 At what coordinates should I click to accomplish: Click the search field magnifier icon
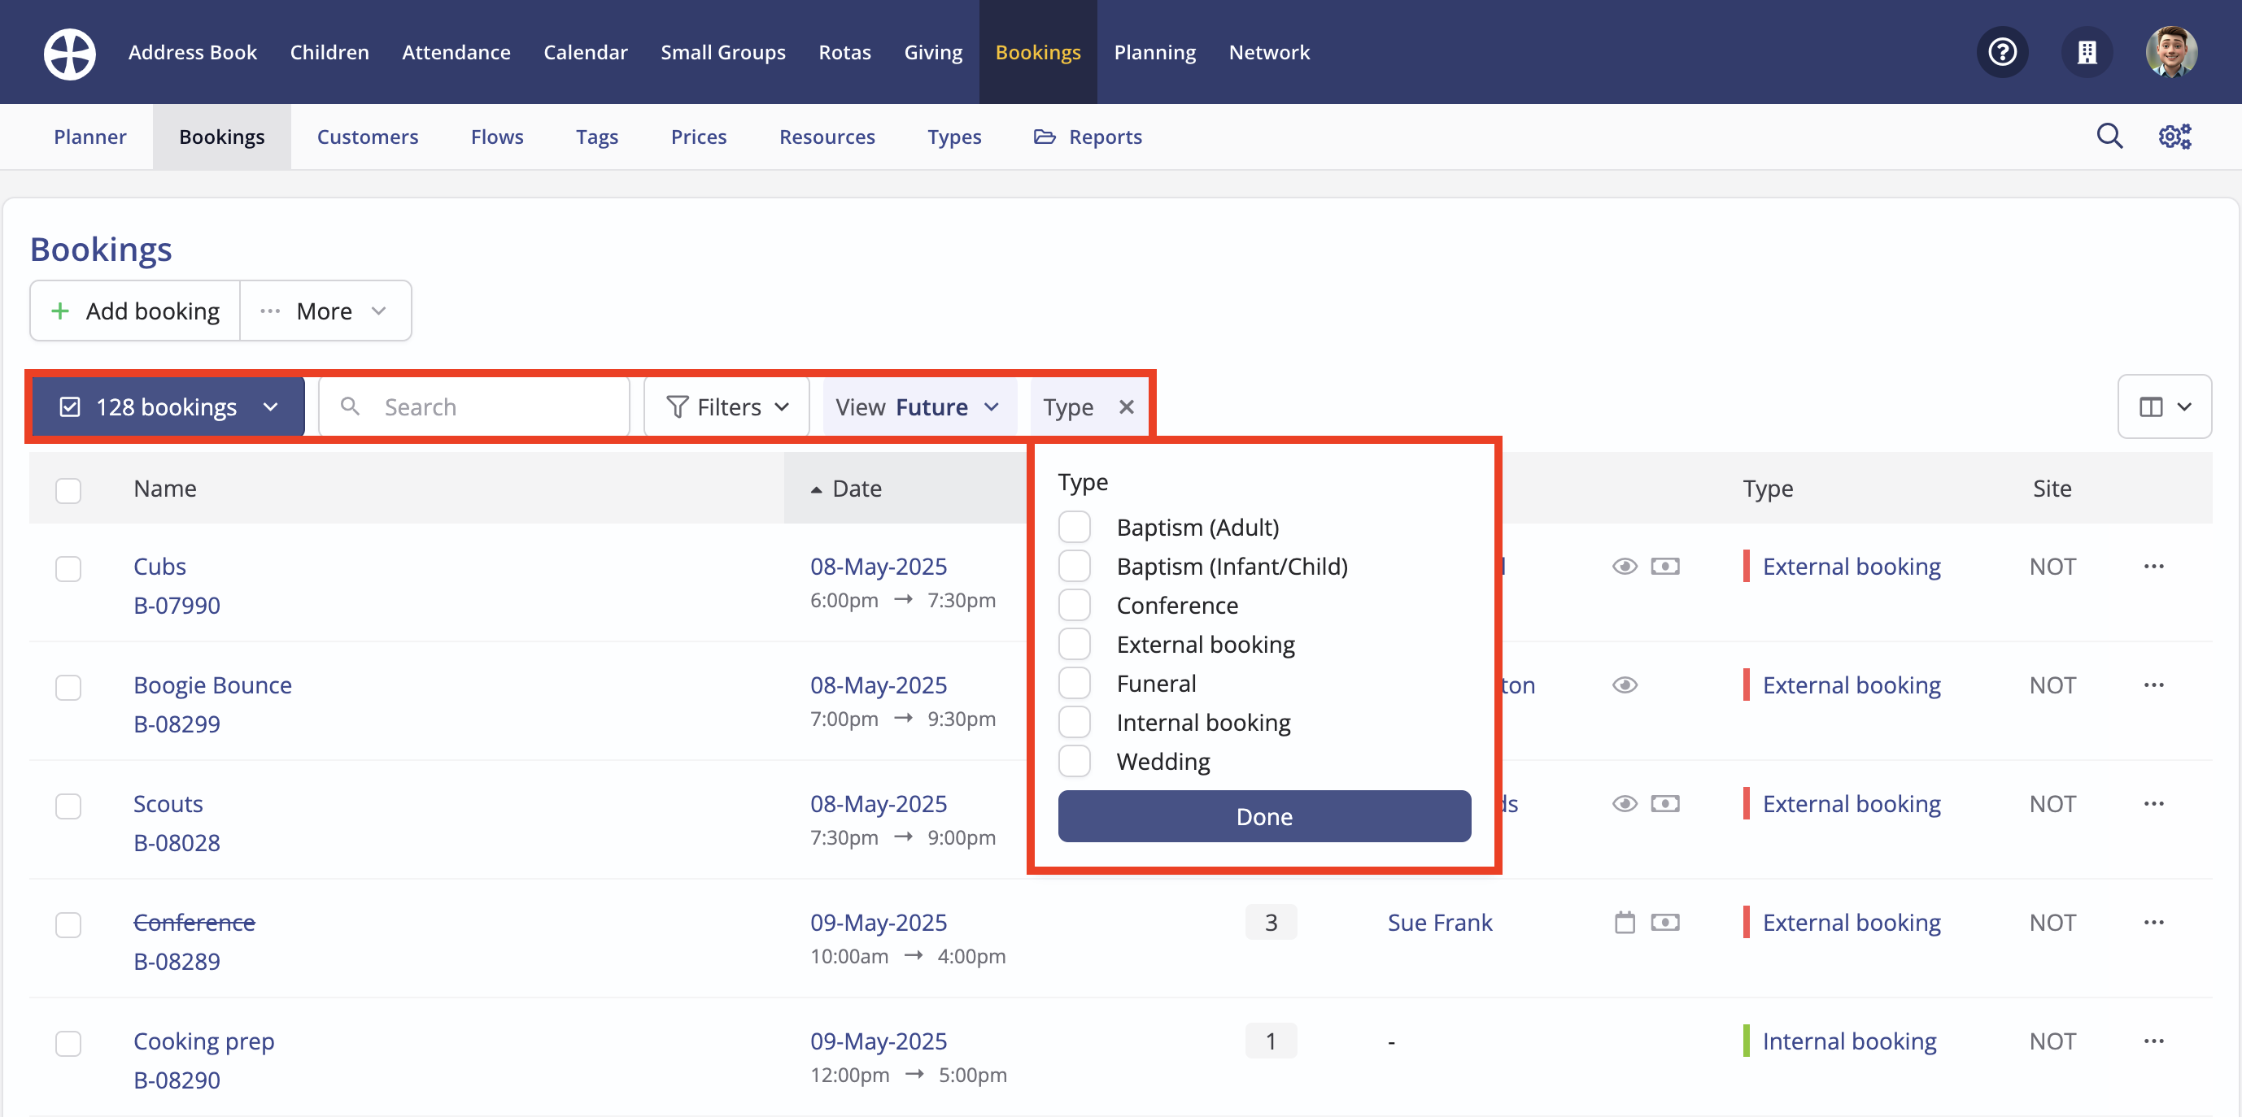click(x=350, y=406)
